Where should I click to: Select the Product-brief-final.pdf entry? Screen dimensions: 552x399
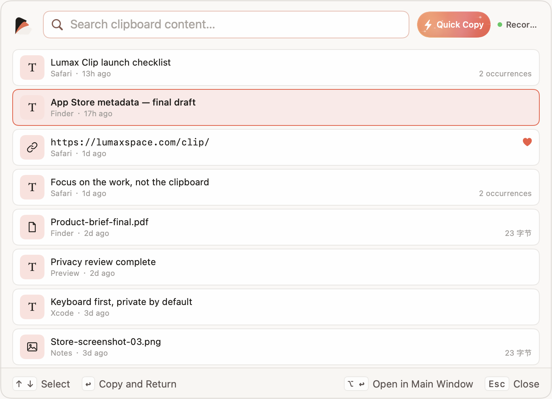(x=276, y=227)
